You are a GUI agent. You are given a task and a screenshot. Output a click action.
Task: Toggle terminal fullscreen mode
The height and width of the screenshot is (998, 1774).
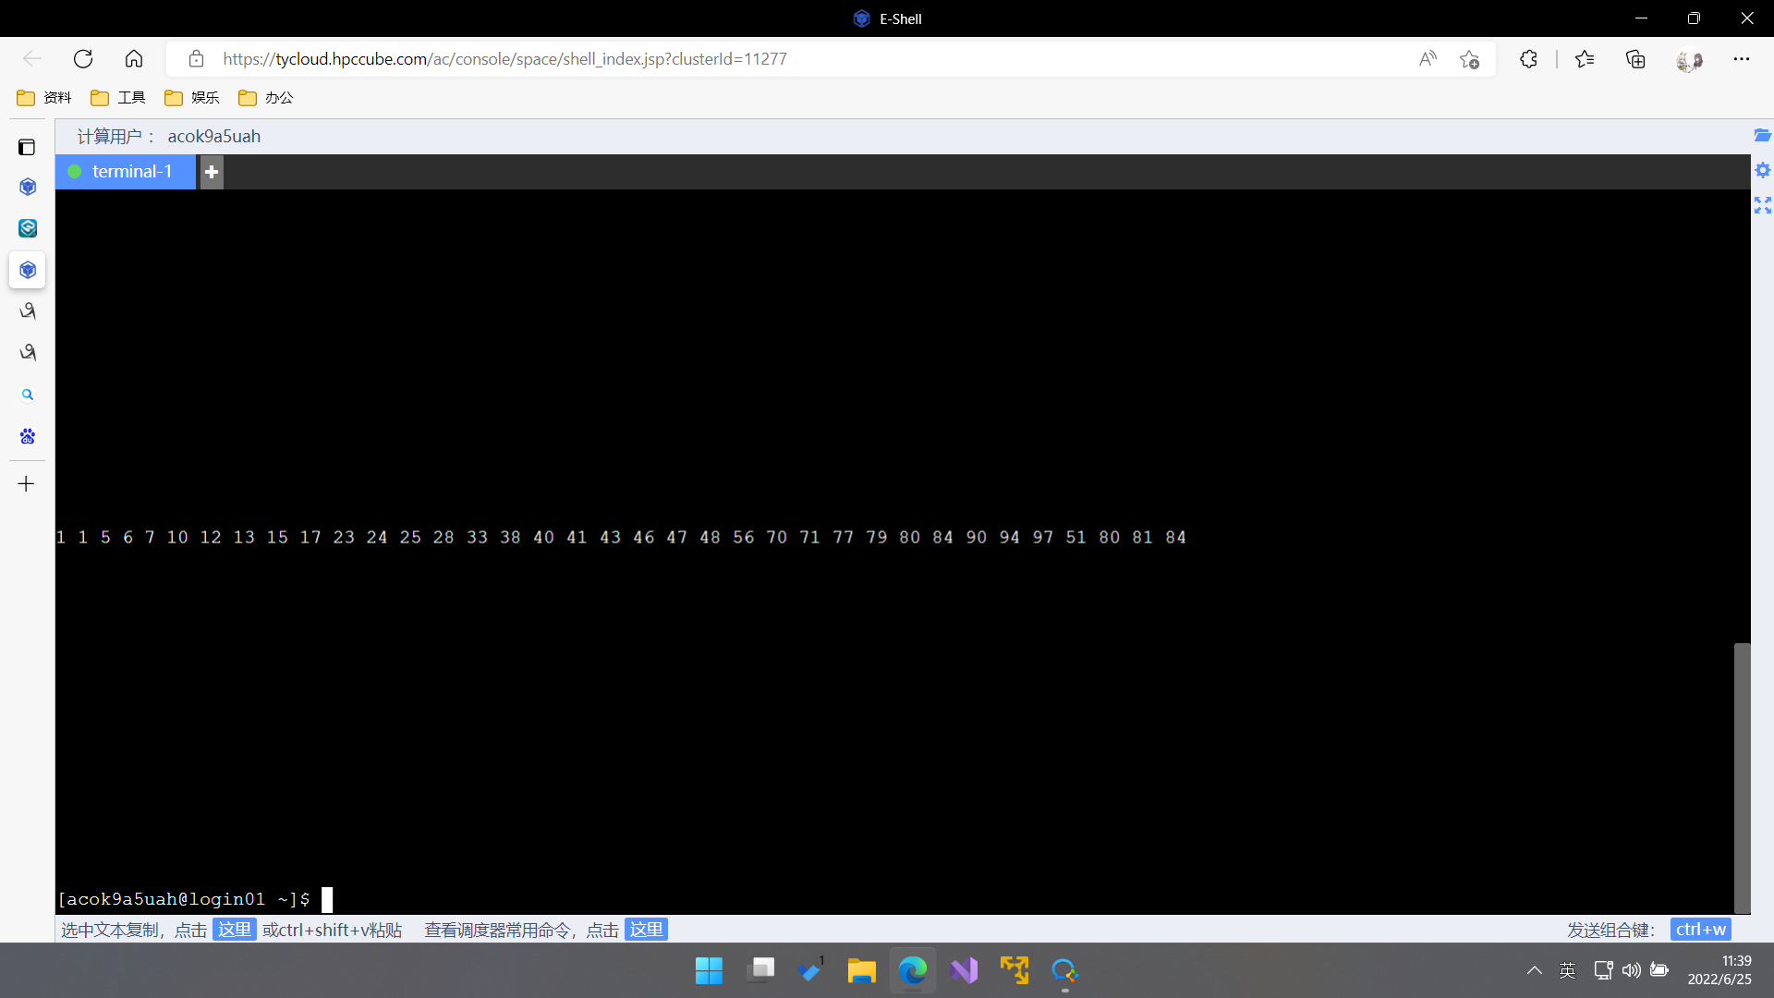[x=1762, y=205]
